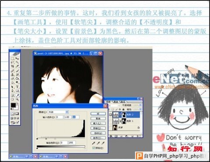Open the layer opacity arrow in Layers panel
Viewport: 210px width, 162px height.
(140, 105)
